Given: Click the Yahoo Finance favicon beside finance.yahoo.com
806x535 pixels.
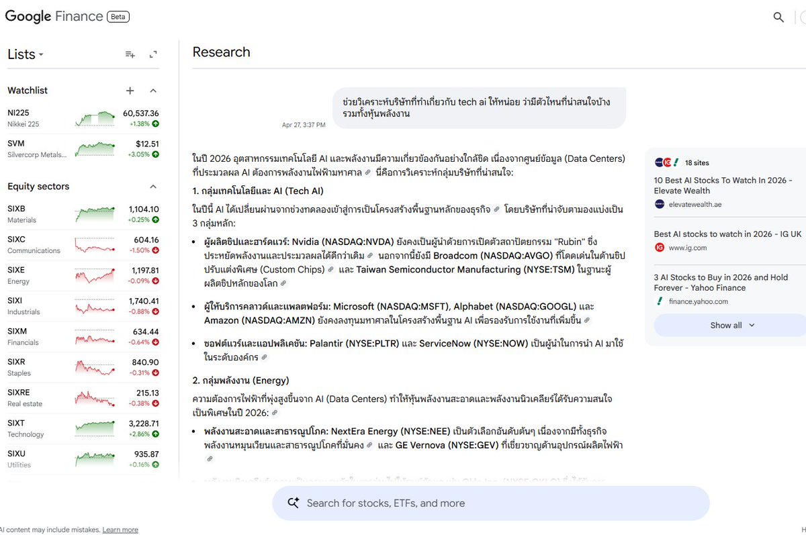Looking at the screenshot, I should (x=659, y=301).
